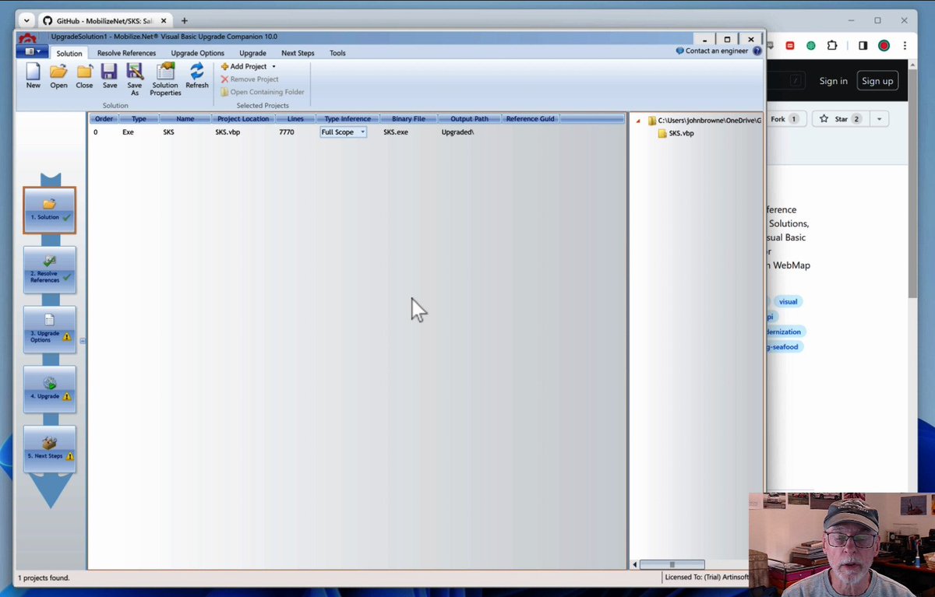Screen dimensions: 935x597
Task: Open the application menu button
Action: (32, 51)
